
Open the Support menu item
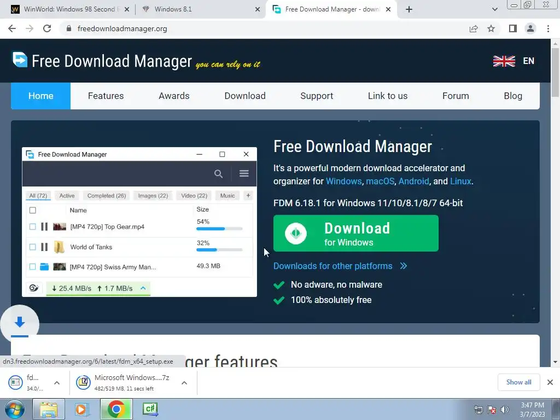(x=317, y=96)
